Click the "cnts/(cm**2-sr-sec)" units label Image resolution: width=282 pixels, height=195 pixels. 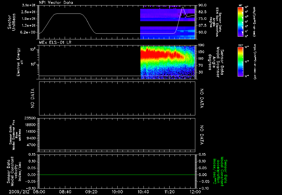point(254,21)
